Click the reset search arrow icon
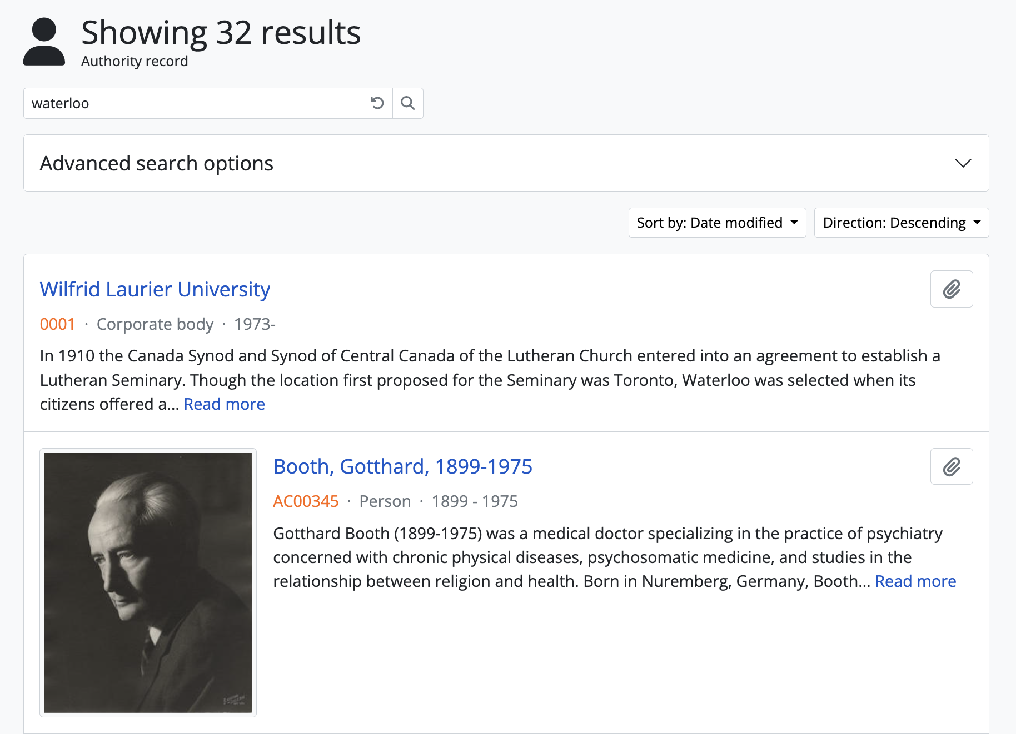1016x734 pixels. [377, 103]
